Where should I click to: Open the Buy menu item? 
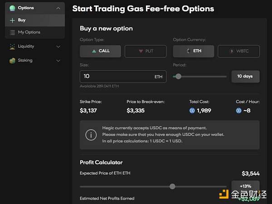(x=22, y=20)
